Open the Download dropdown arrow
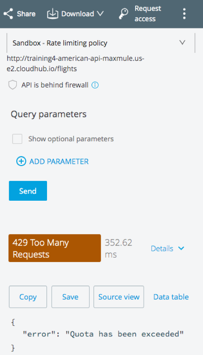Viewport: 203px width, 355px height. point(100,14)
